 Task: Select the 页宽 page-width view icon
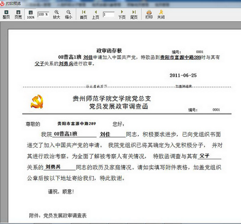pyautogui.click(x=18, y=14)
